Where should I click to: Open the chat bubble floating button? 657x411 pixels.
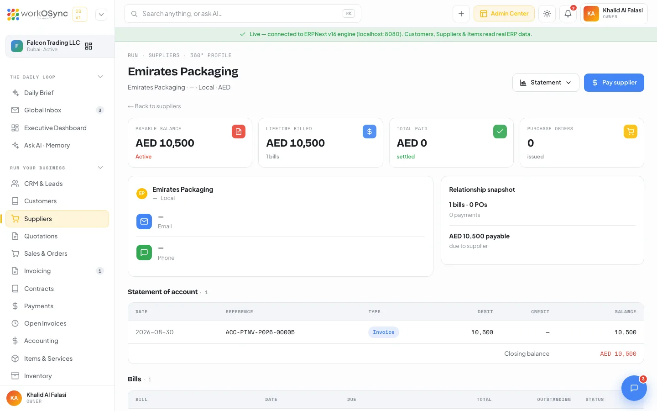[634, 388]
